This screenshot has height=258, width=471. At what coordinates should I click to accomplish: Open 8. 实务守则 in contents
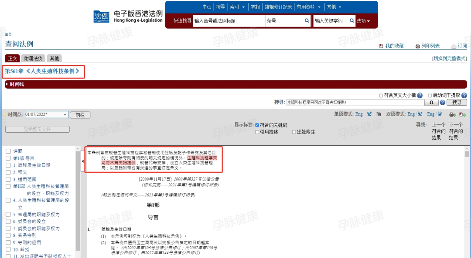click(x=24, y=235)
